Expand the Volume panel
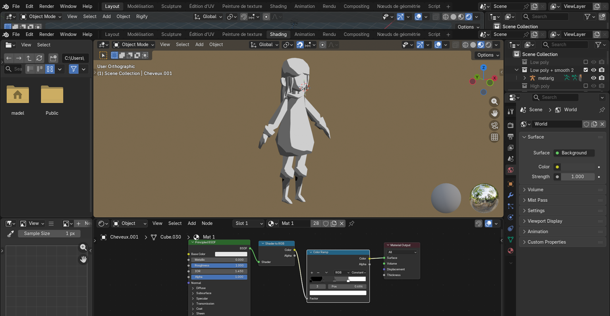Image resolution: width=610 pixels, height=316 pixels. (535, 190)
